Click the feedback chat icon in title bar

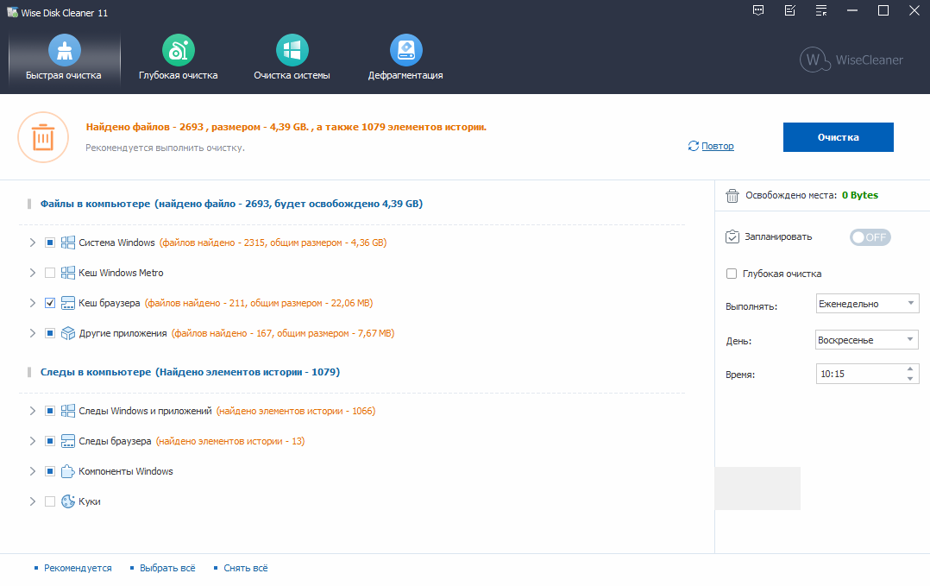click(x=758, y=10)
